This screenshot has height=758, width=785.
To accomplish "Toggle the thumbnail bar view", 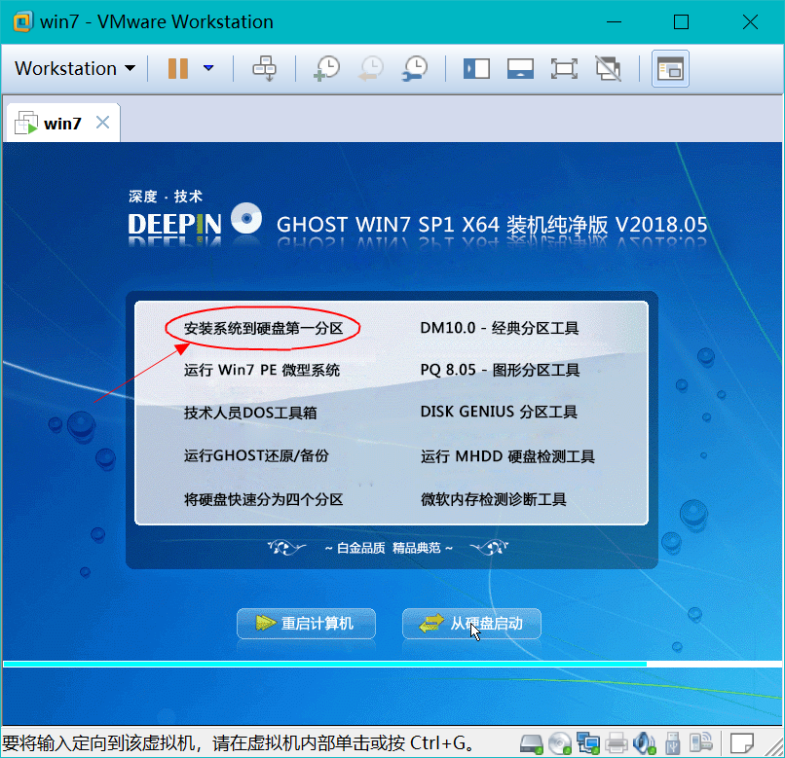I will (520, 68).
